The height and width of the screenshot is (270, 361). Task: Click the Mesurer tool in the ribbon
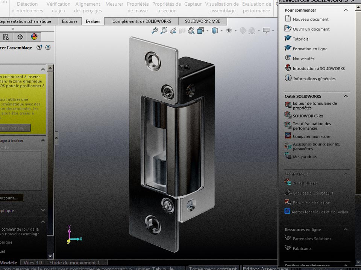pyautogui.click(x=114, y=4)
